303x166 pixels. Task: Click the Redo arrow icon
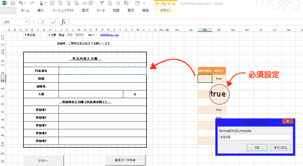[32, 3]
